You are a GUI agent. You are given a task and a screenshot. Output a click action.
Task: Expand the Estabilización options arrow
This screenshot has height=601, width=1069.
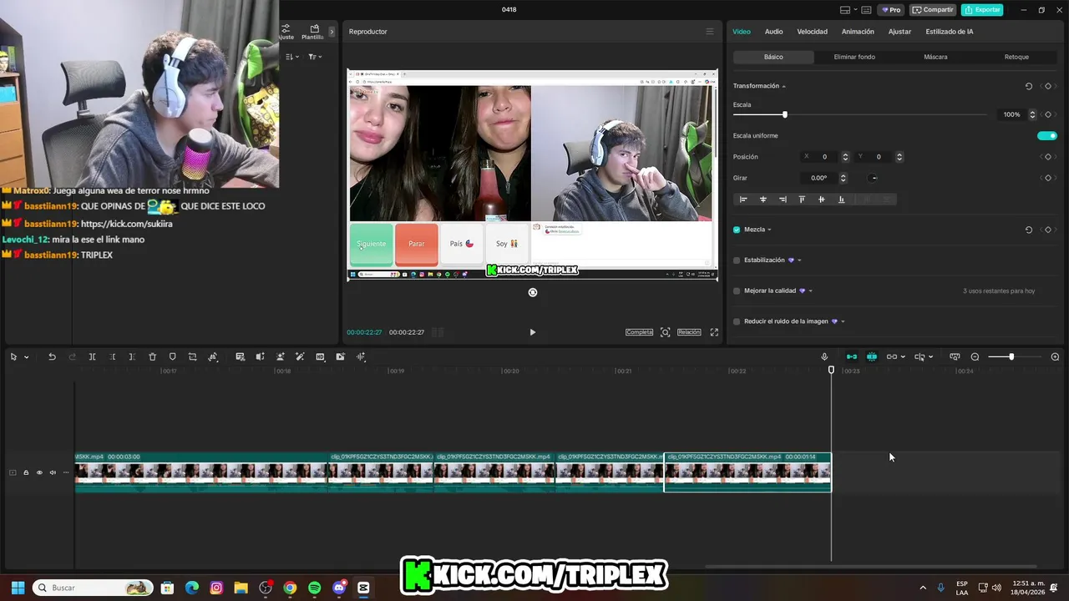799,260
